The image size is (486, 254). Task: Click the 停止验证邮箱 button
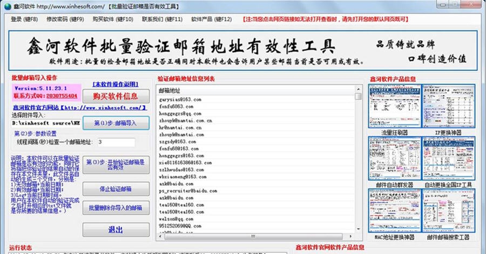(x=116, y=189)
